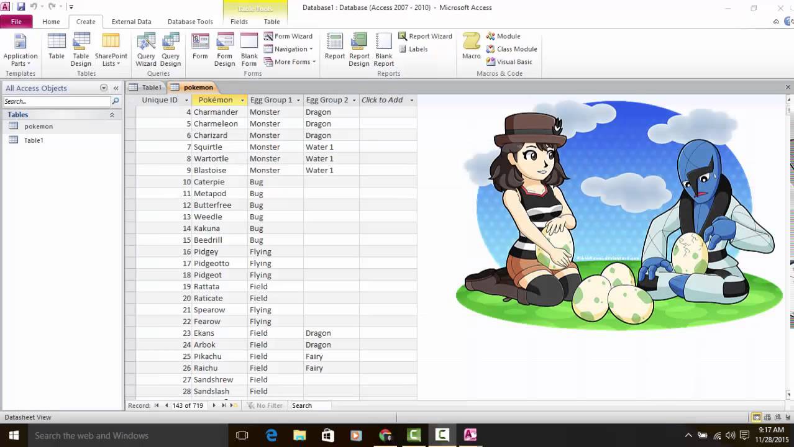
Task: Go to the next record
Action: pos(214,405)
